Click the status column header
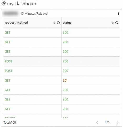The height and width of the screenshot is (127, 123). coord(67,23)
